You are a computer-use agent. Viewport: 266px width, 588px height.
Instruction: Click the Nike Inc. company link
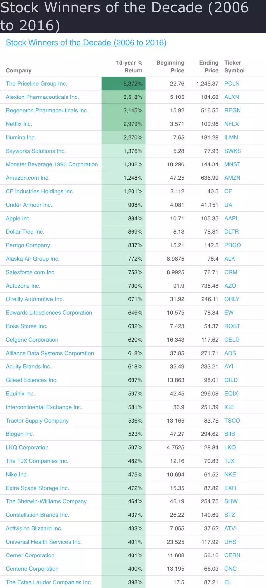(17, 475)
